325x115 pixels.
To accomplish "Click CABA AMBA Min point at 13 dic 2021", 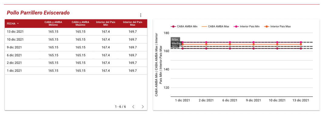I will click(x=301, y=48).
